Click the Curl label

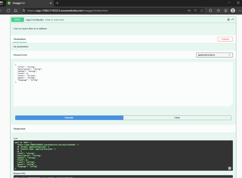tap(15, 138)
